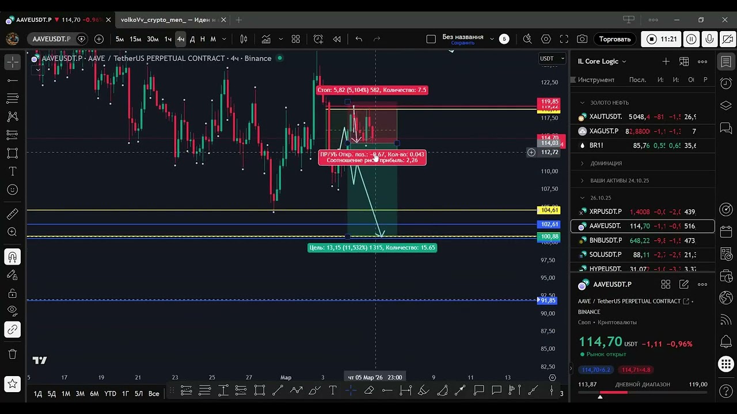
Task: Open a new browser tab
Action: 238,20
